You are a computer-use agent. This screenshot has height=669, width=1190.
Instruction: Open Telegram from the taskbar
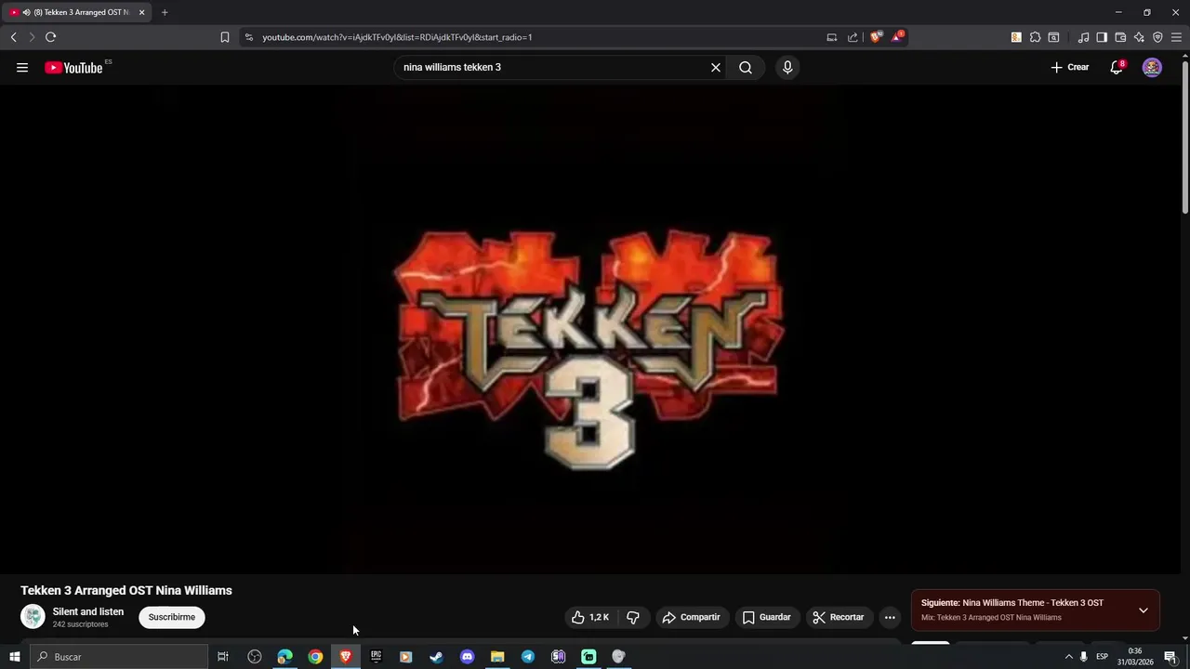point(528,657)
